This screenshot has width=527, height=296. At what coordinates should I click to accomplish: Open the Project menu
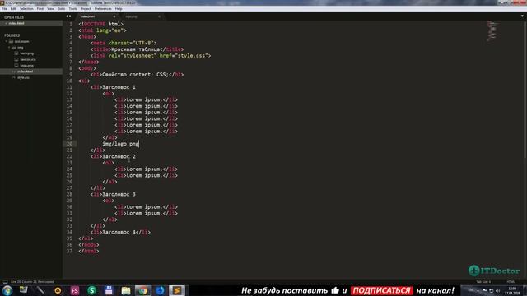coord(86,9)
